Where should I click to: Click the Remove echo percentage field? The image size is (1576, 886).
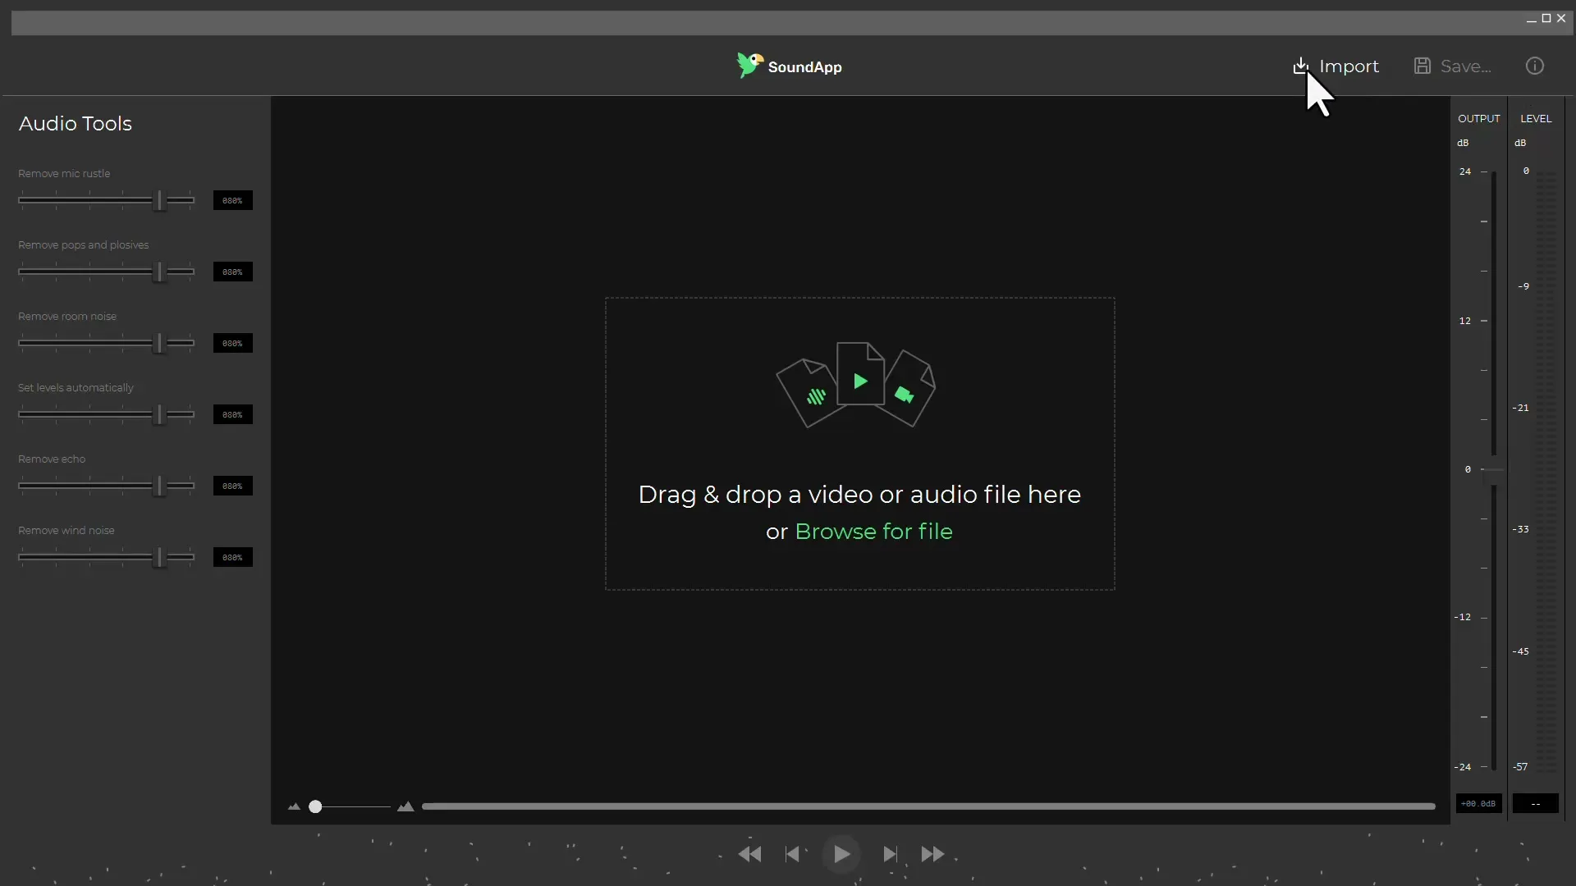point(233,486)
